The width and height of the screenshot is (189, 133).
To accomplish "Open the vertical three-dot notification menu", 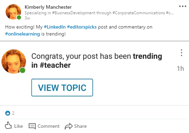I will click(x=181, y=53).
